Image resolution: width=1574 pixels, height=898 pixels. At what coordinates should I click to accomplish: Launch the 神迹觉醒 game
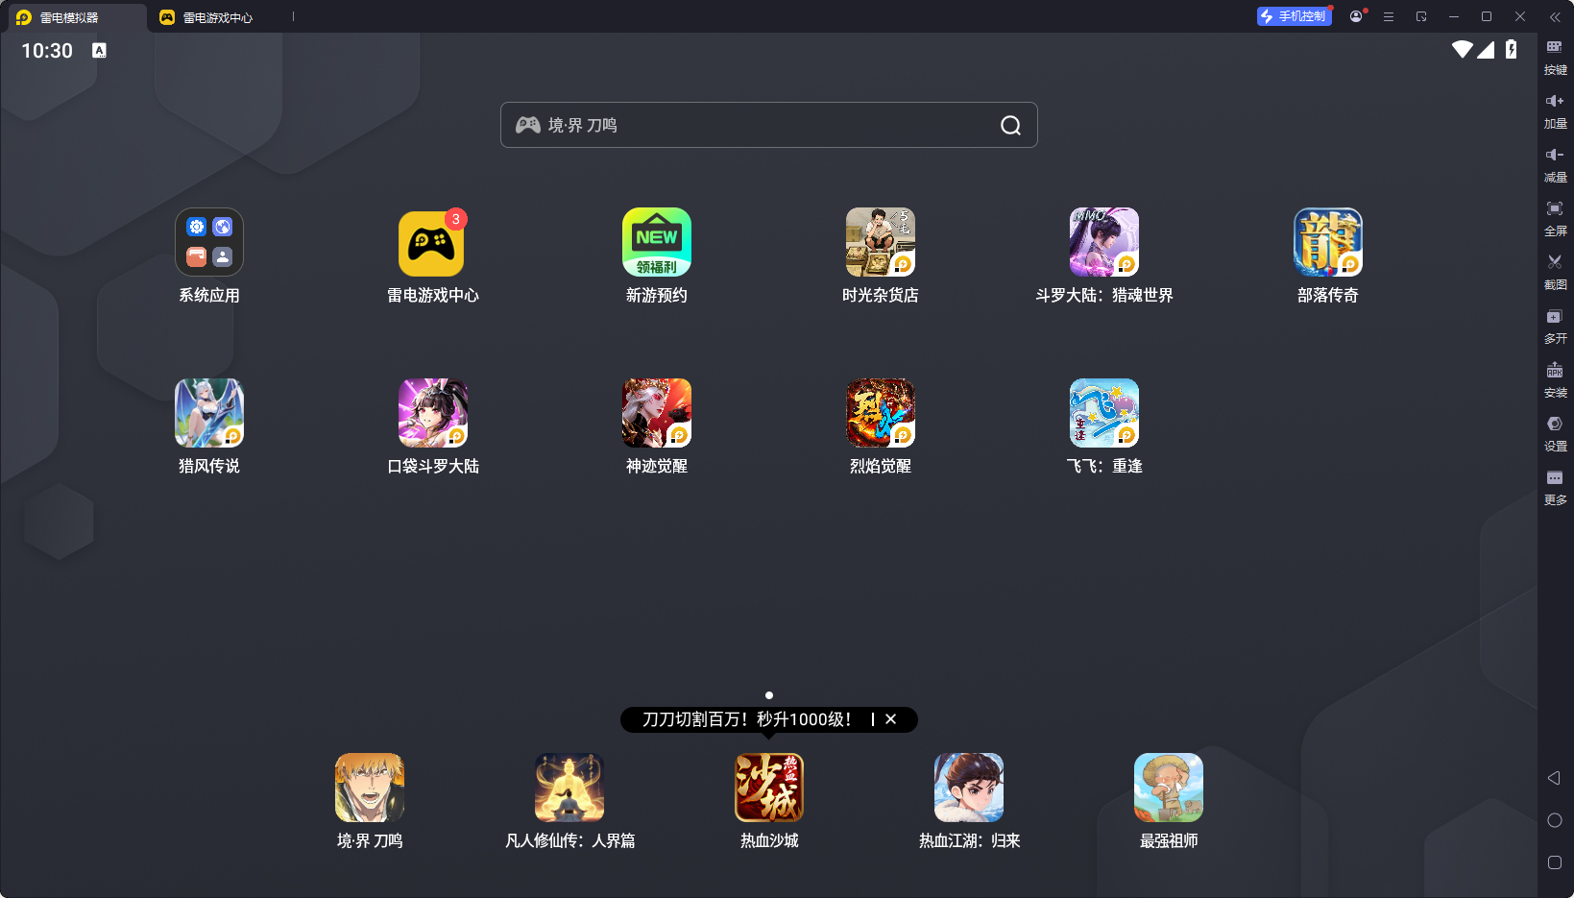pos(657,413)
